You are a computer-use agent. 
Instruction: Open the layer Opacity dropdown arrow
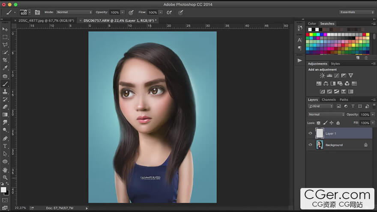tap(373, 114)
